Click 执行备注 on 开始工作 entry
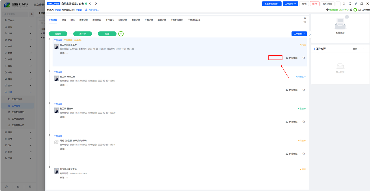 (291, 90)
